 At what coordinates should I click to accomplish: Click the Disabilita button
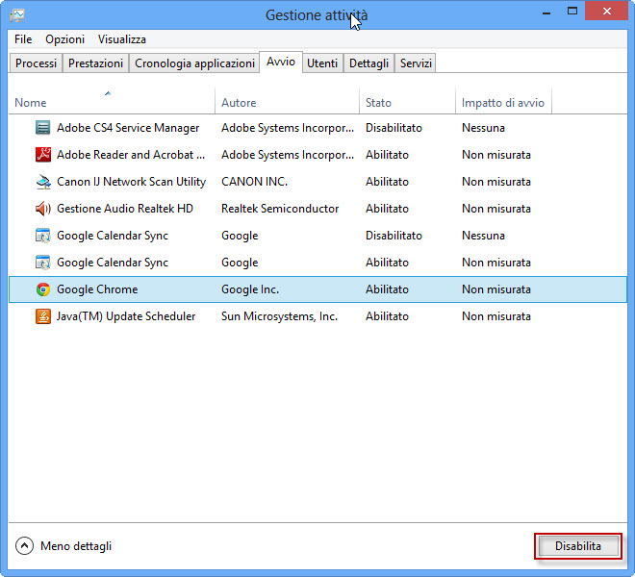578,546
